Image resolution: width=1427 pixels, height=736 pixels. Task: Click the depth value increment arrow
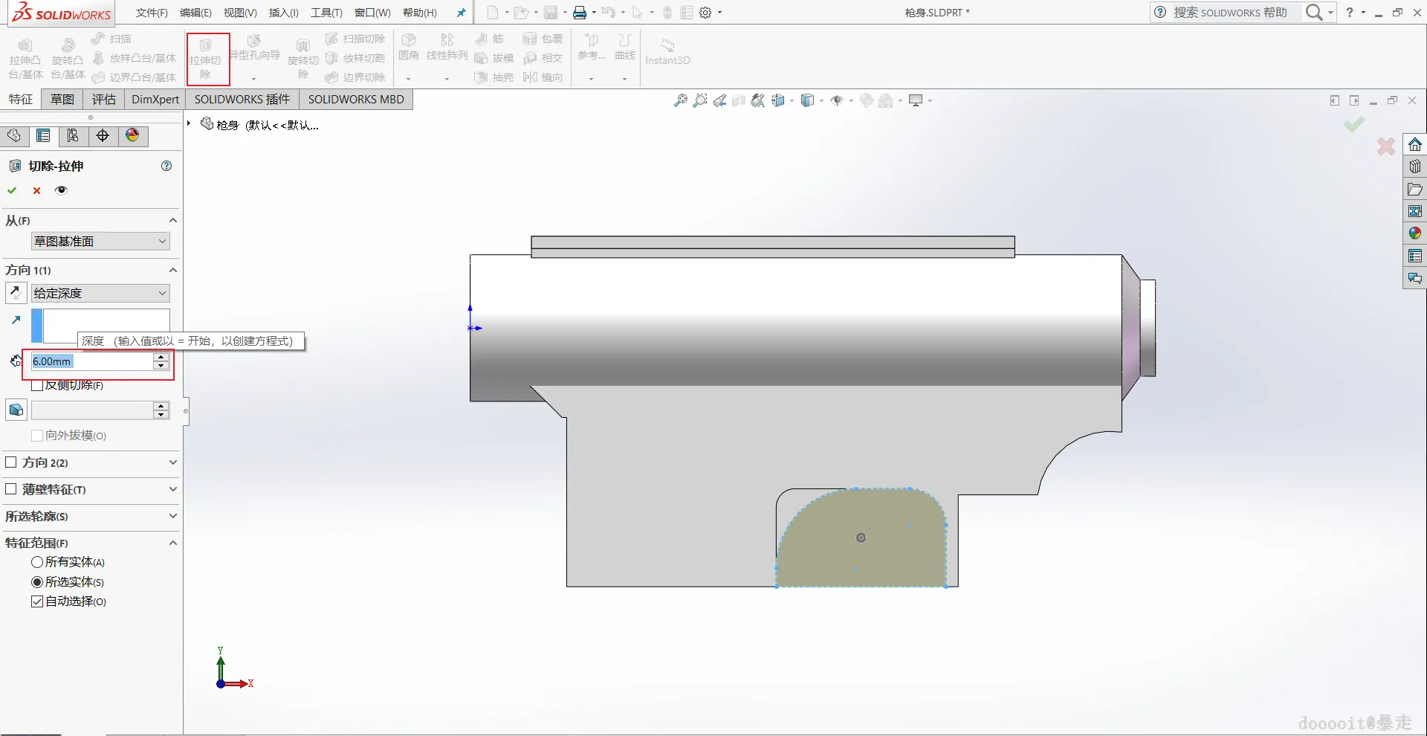coord(161,358)
